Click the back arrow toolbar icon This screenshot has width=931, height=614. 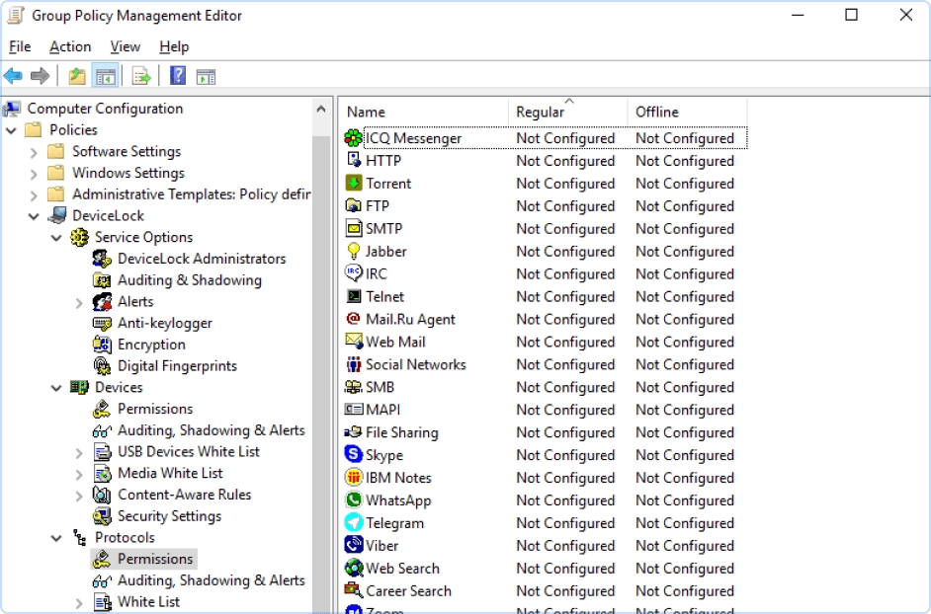pos(13,76)
